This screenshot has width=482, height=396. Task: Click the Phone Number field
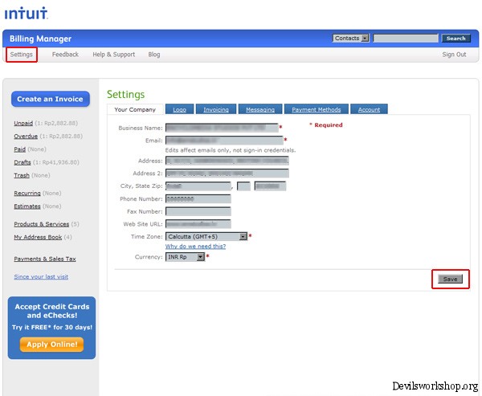point(198,199)
